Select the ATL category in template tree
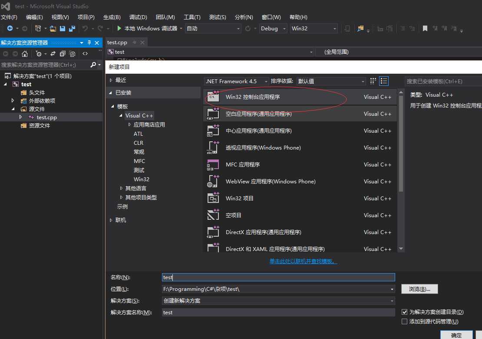Image resolution: width=482 pixels, height=339 pixels. (x=139, y=134)
